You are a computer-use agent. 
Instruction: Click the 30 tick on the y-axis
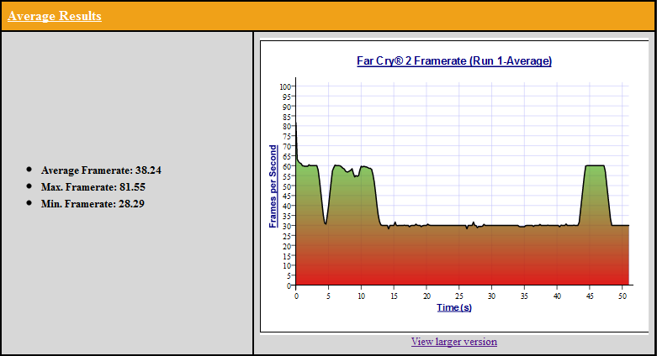point(287,226)
